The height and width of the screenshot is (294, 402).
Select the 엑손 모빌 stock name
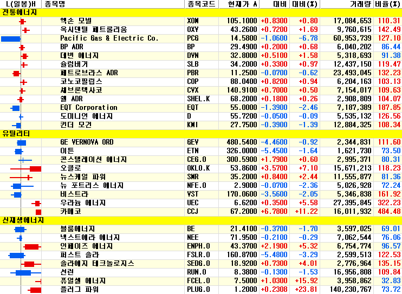point(76,21)
